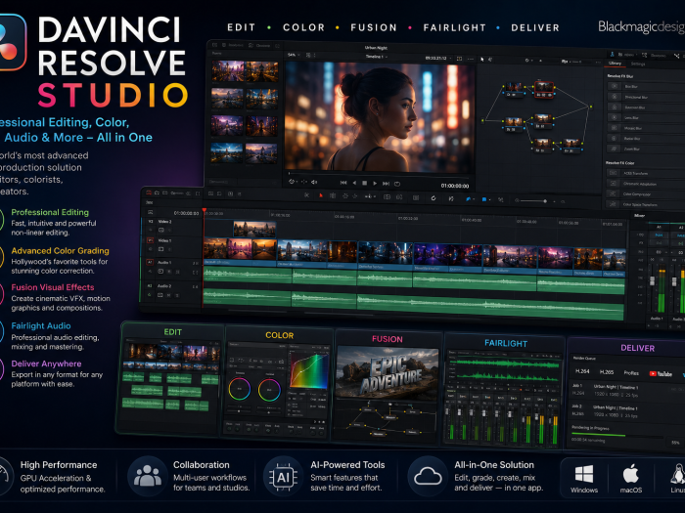Screen dimensions: 685x513
Task: Adjust the A1 mixer fader
Action: tap(652, 281)
